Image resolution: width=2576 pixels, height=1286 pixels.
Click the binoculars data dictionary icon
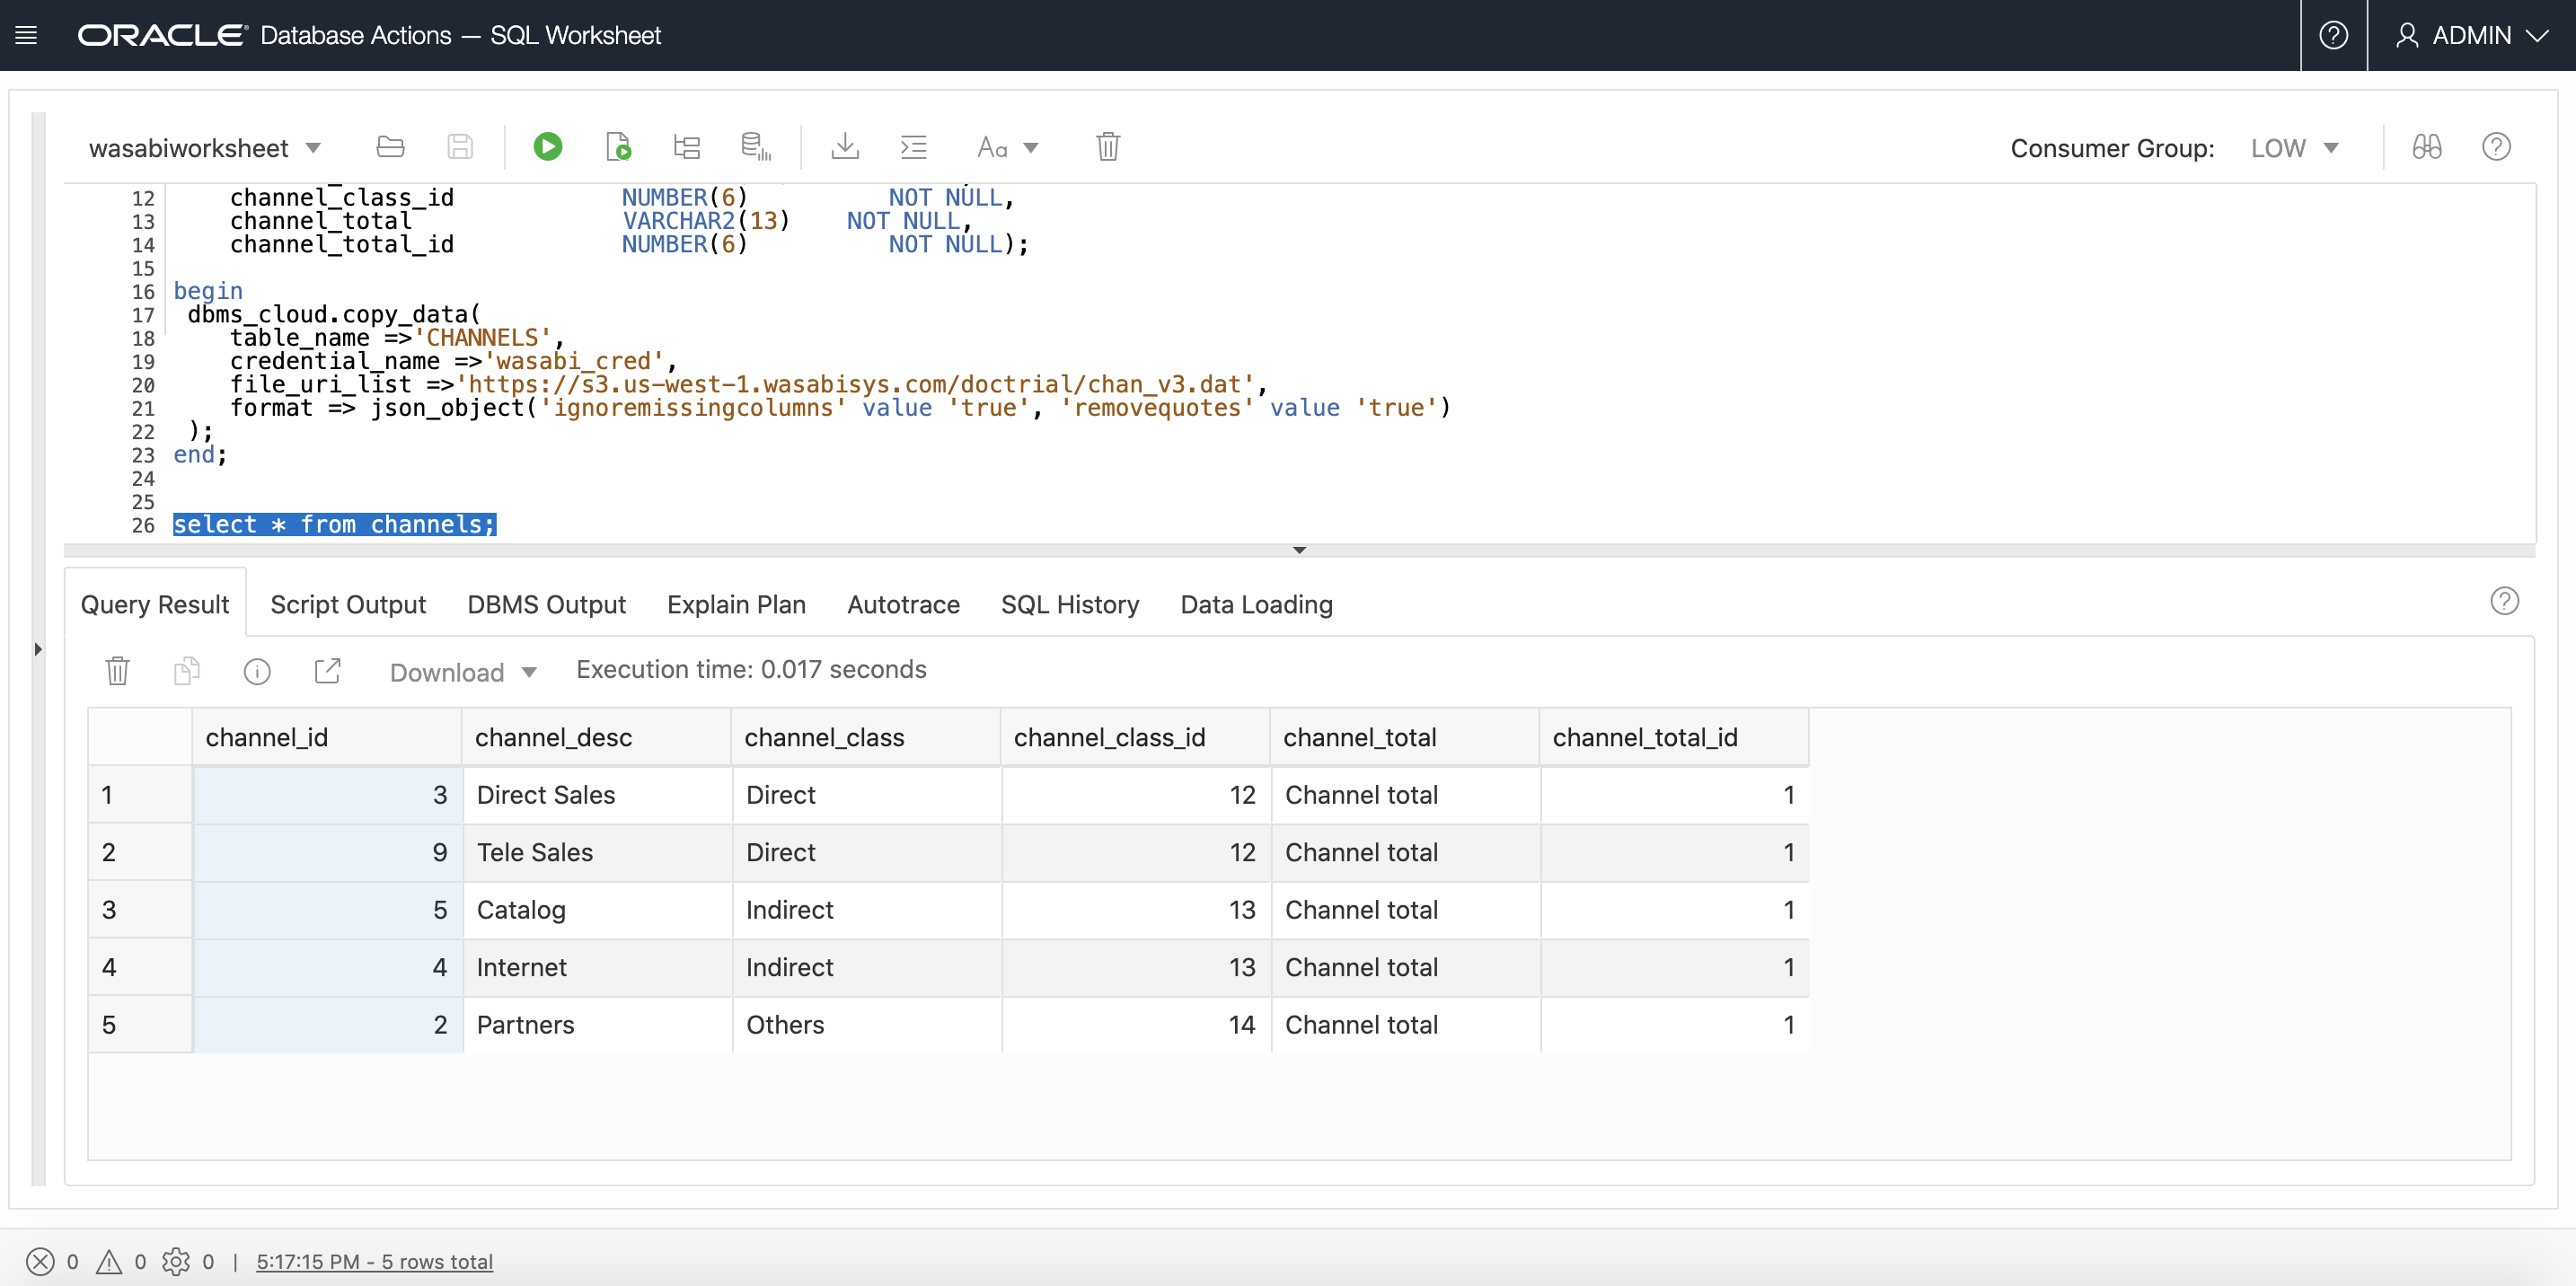[2426, 147]
